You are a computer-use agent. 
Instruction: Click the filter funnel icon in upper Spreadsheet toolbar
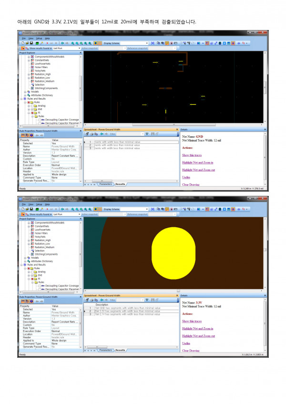(147, 134)
